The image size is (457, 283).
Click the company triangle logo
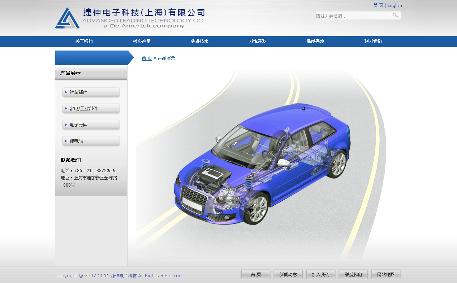click(x=67, y=18)
